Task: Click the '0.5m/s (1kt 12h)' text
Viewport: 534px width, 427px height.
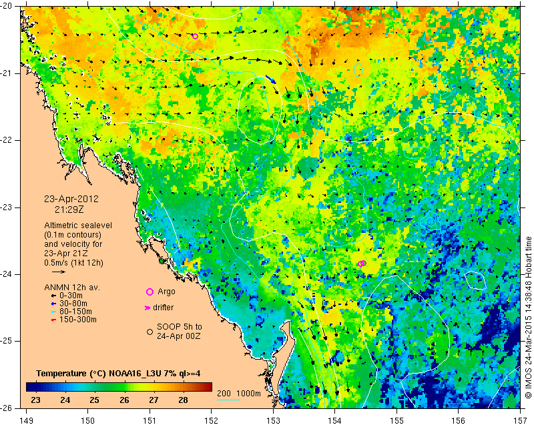Action: tap(73, 263)
